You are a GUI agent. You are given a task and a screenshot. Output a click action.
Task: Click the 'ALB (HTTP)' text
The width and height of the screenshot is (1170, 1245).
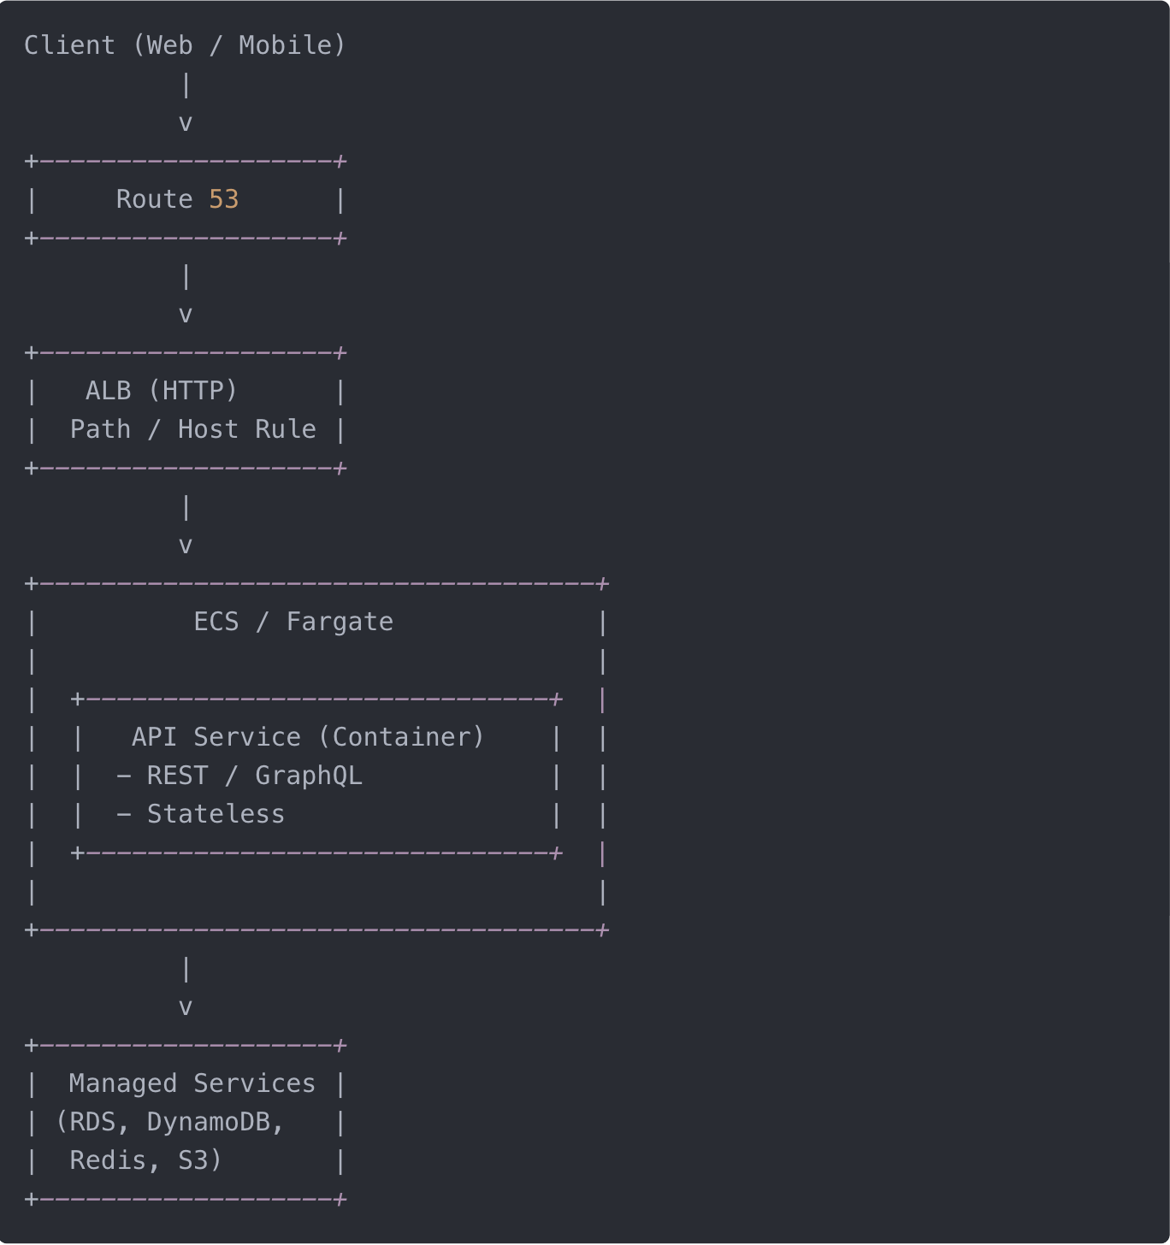162,391
